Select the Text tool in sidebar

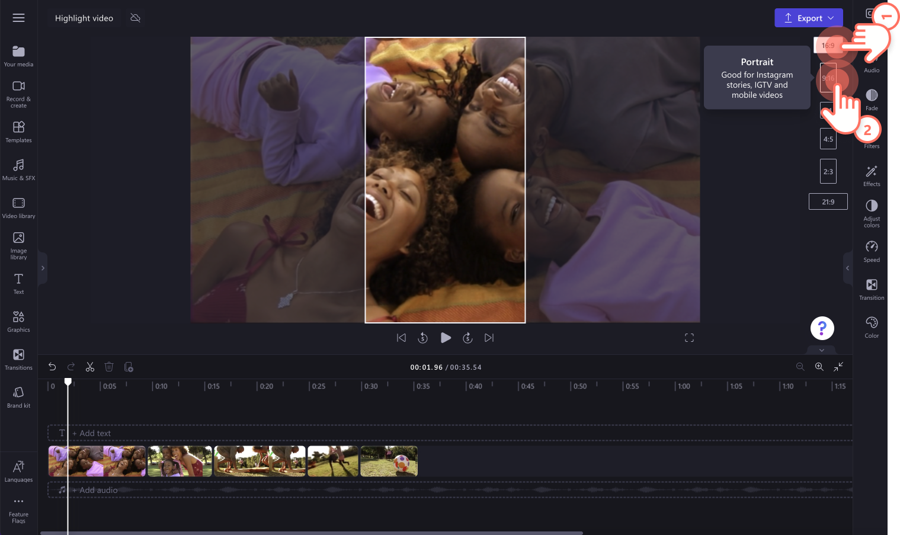[18, 284]
